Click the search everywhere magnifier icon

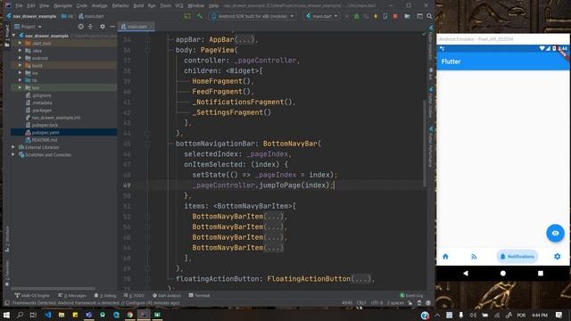click(429, 16)
